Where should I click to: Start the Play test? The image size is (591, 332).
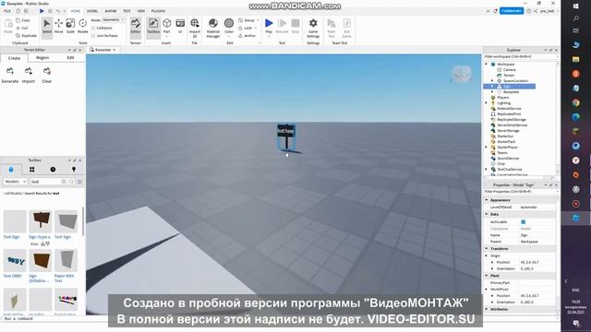tap(269, 27)
